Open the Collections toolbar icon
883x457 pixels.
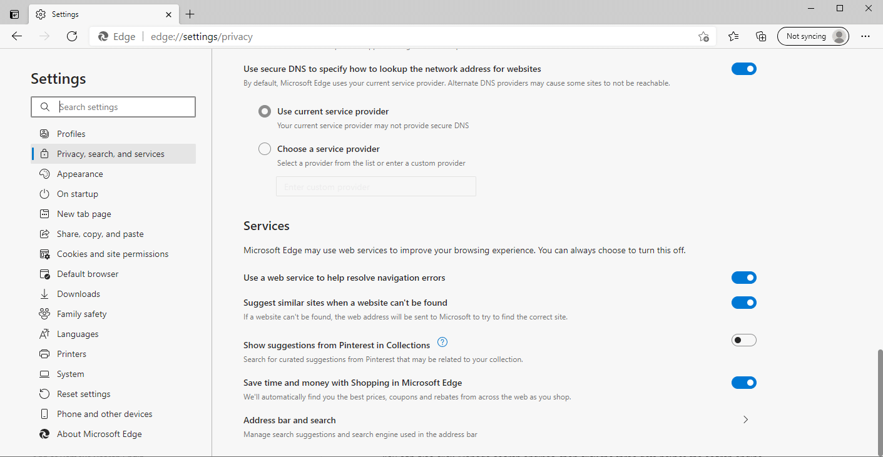(761, 36)
